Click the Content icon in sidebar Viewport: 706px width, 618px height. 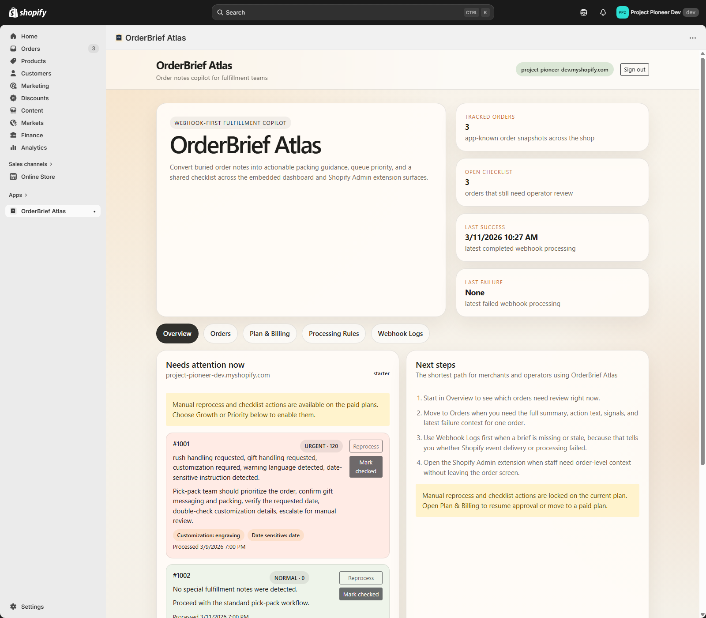point(13,110)
